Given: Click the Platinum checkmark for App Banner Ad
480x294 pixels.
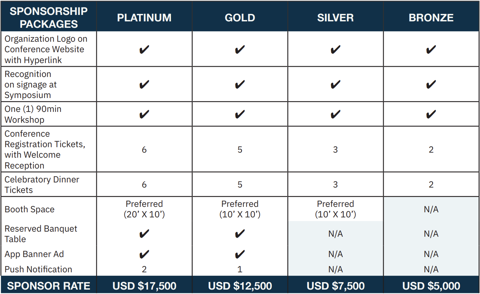Looking at the screenshot, I should [144, 254].
